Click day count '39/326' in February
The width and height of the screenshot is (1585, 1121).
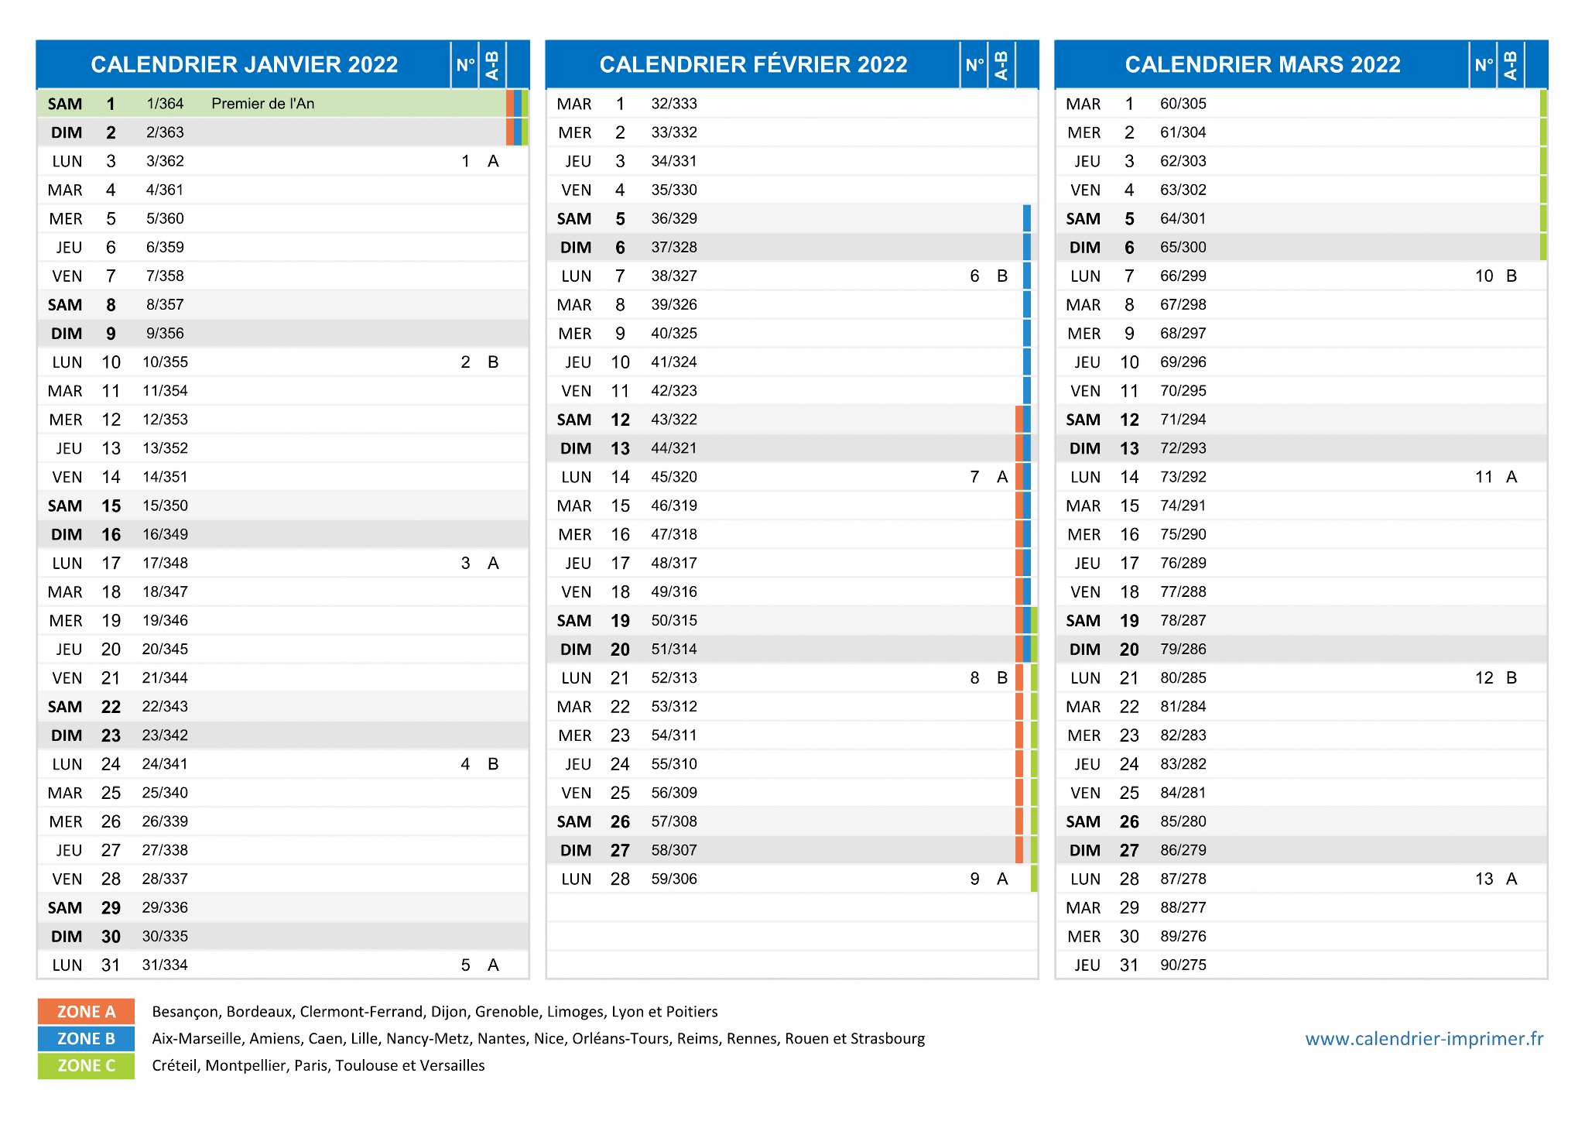coord(674,304)
